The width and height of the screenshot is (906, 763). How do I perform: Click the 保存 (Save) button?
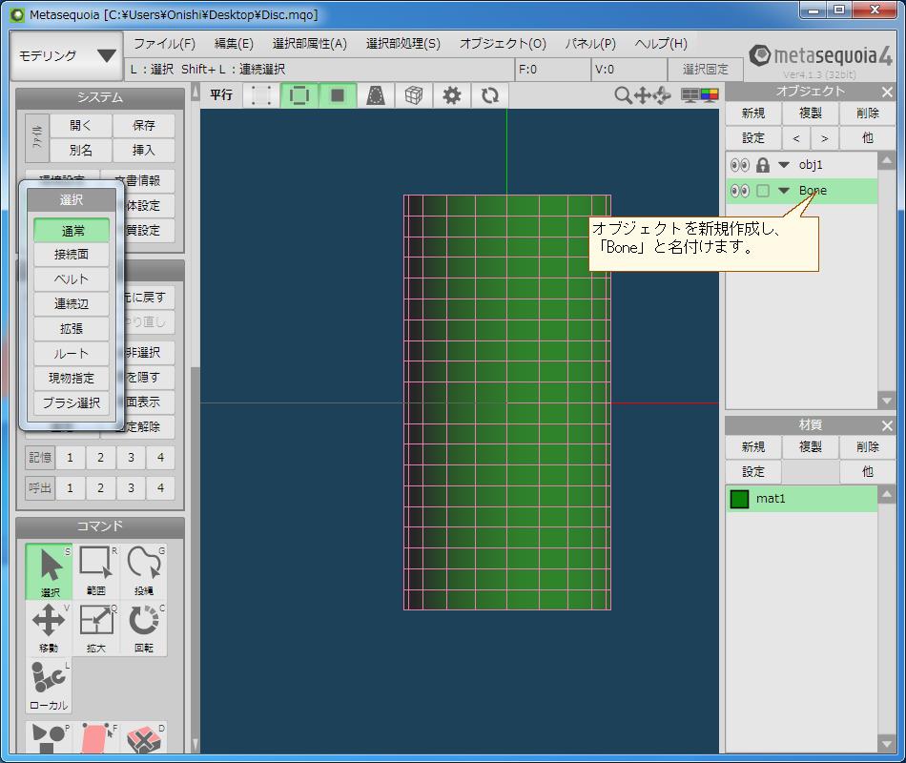tap(143, 125)
